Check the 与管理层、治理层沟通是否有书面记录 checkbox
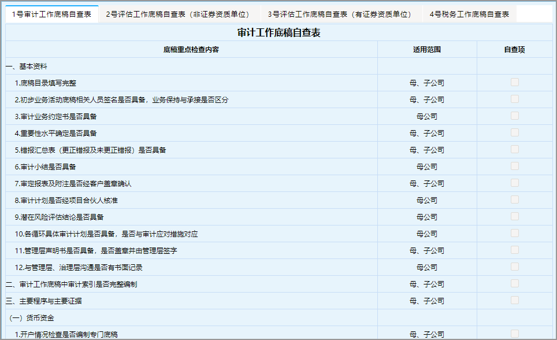 (514, 267)
